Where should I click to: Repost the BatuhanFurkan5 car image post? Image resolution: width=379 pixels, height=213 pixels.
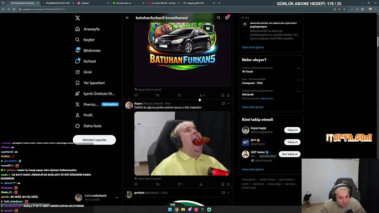tap(158, 95)
